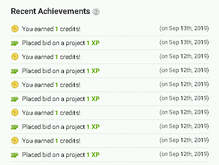The width and height of the screenshot is (219, 165).
Task: Click the Recent Achievements heading
Action: (x=50, y=11)
